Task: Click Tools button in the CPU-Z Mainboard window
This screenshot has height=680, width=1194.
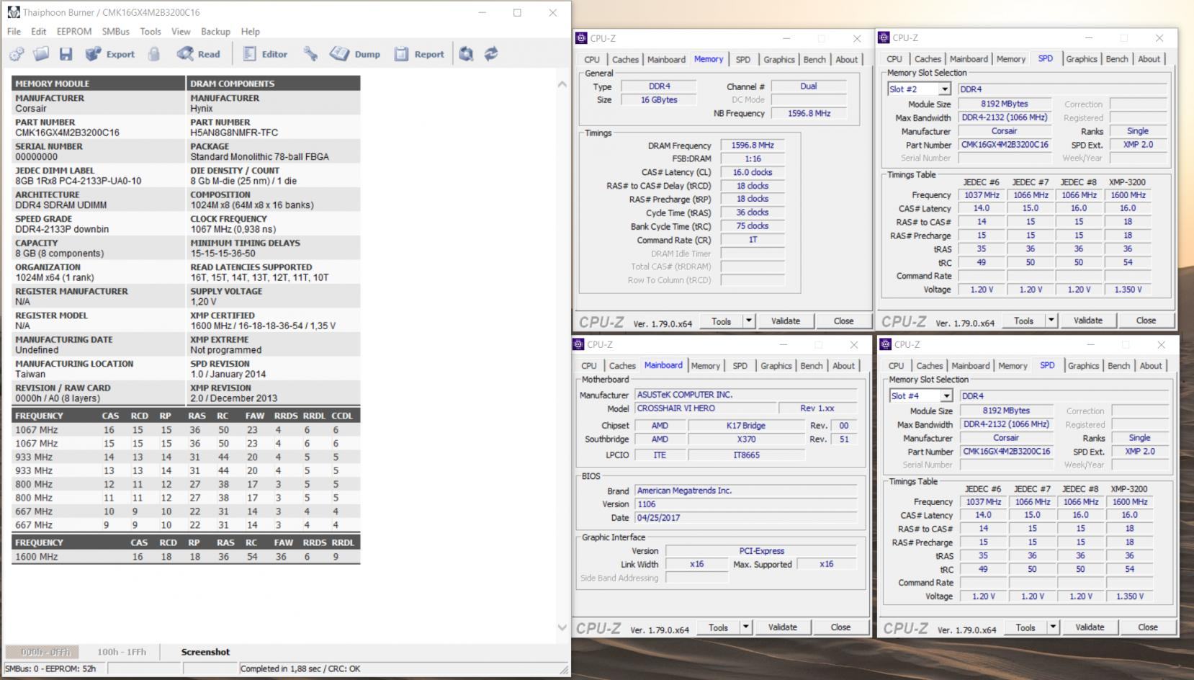Action: [718, 627]
